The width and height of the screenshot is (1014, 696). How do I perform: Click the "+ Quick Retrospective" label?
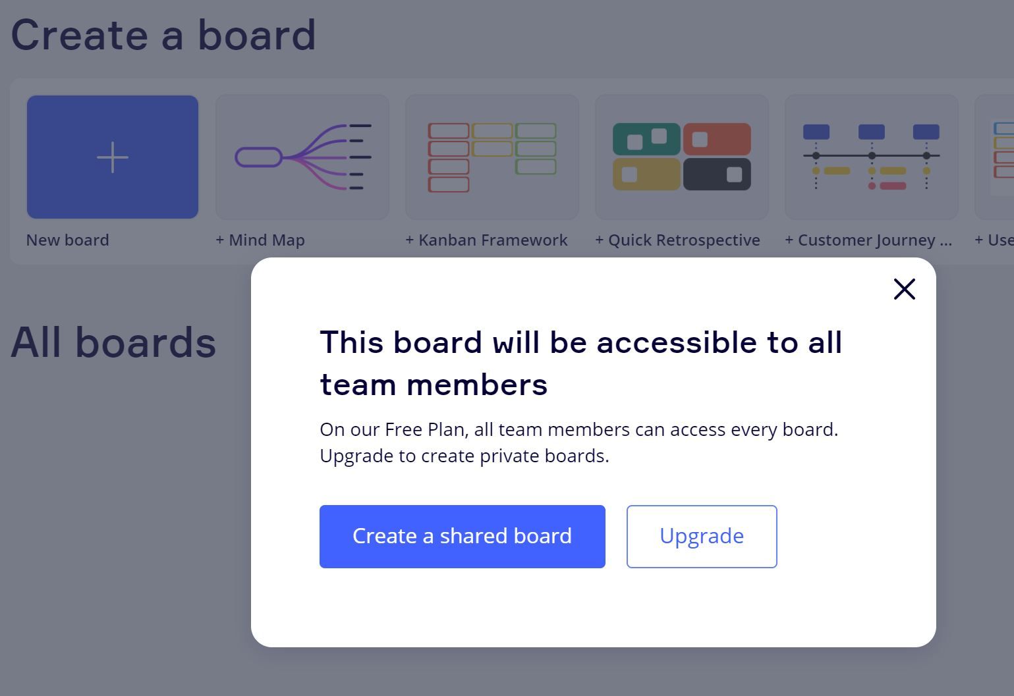click(677, 240)
